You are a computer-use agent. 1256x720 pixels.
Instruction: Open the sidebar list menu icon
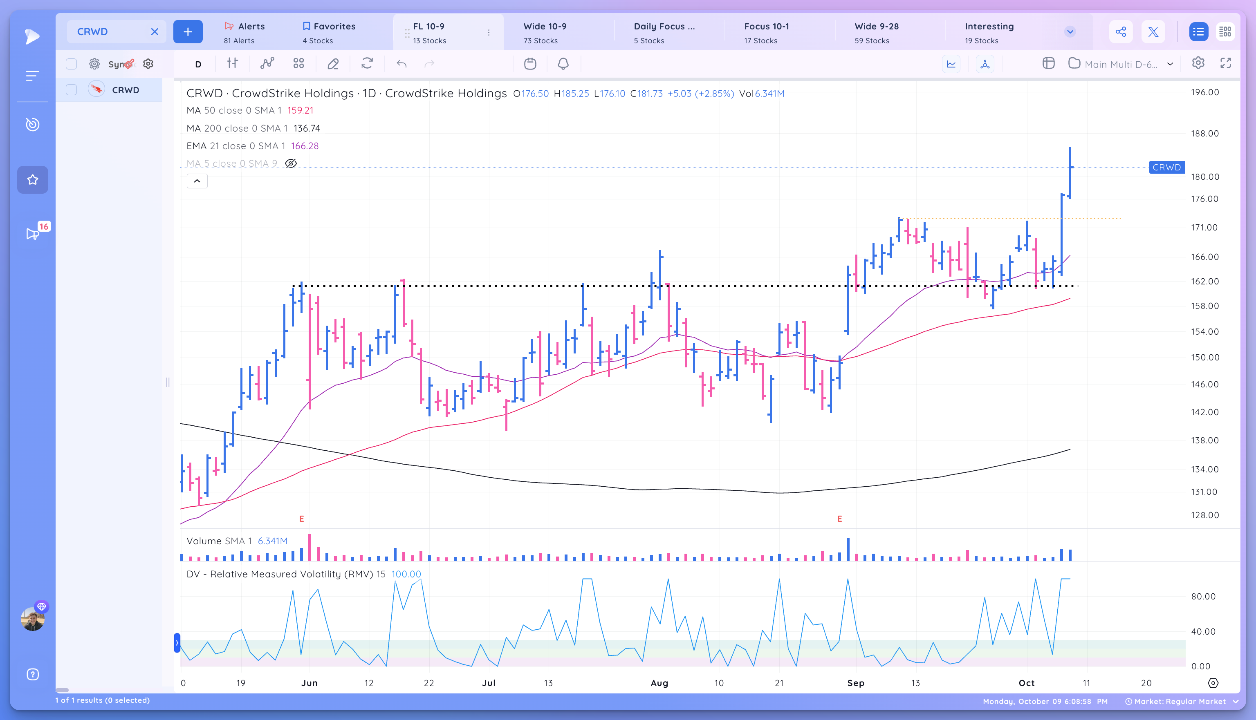(x=32, y=76)
